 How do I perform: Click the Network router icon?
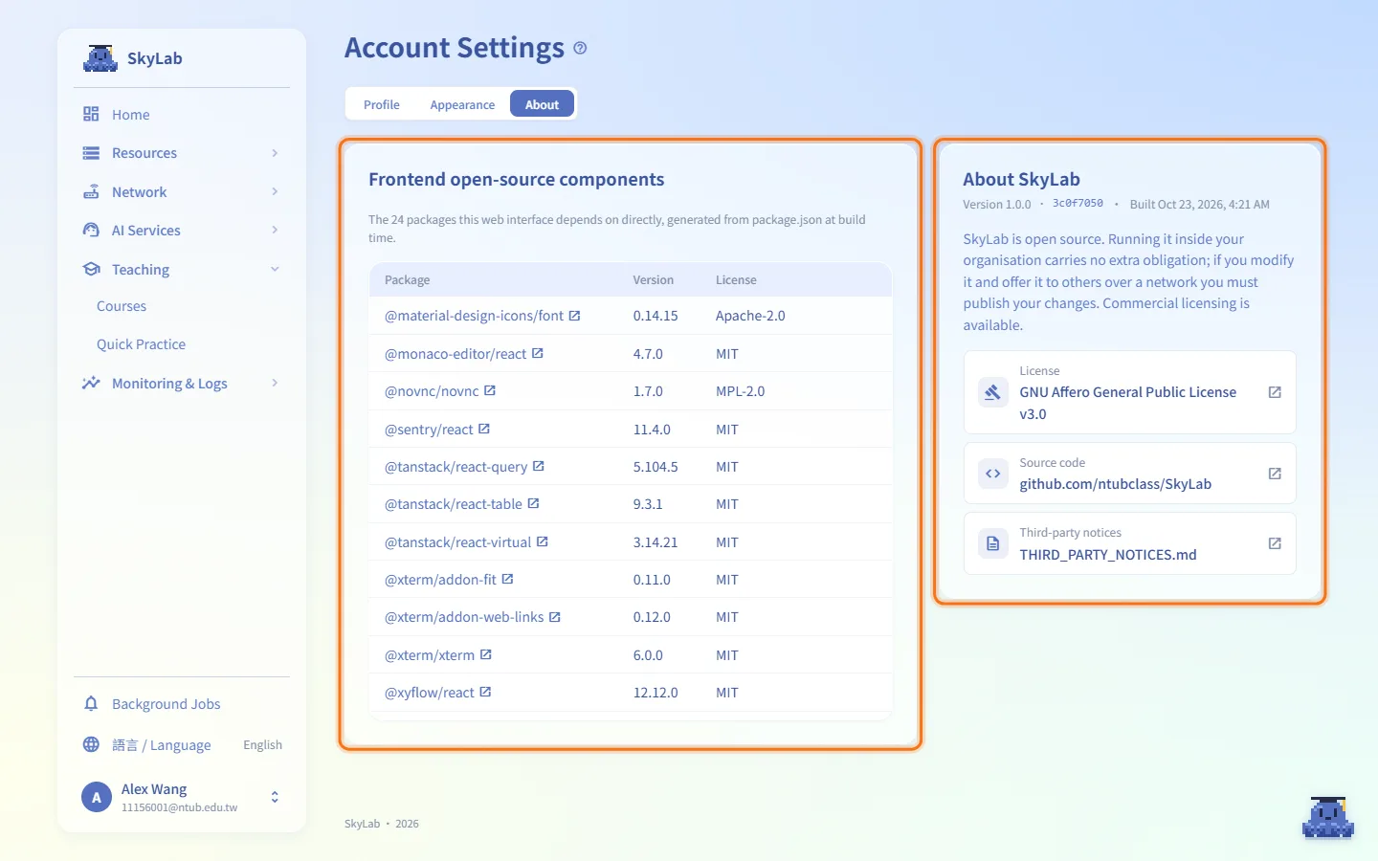click(x=91, y=191)
